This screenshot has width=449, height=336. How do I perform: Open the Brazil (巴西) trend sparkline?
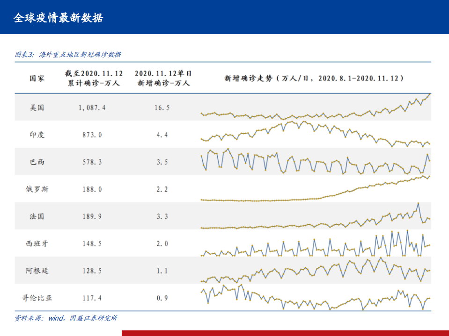(x=315, y=162)
